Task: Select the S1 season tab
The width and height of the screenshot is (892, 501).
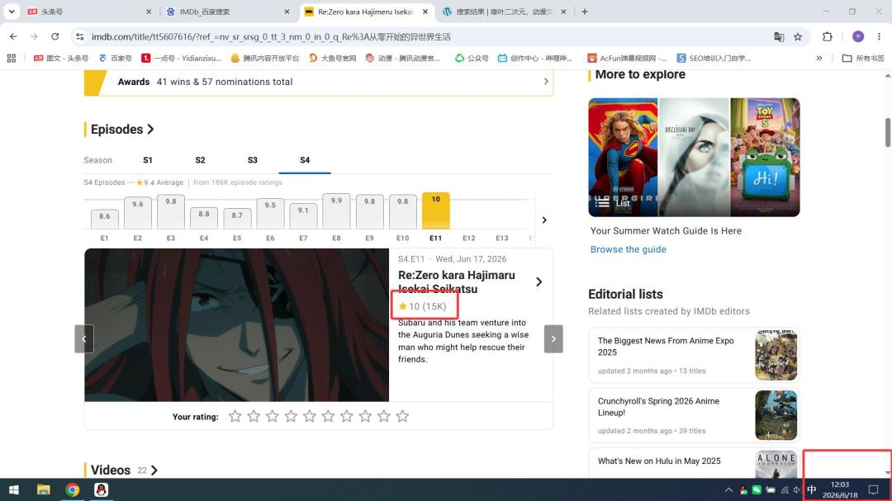Action: click(x=148, y=160)
